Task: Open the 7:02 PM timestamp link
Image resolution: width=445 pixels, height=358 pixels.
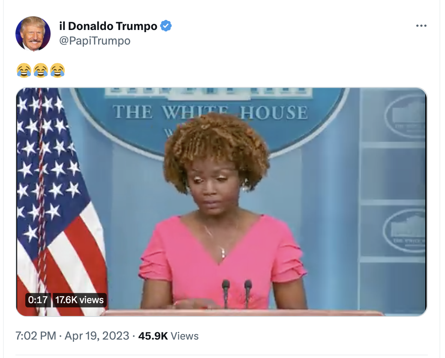Action: point(36,336)
